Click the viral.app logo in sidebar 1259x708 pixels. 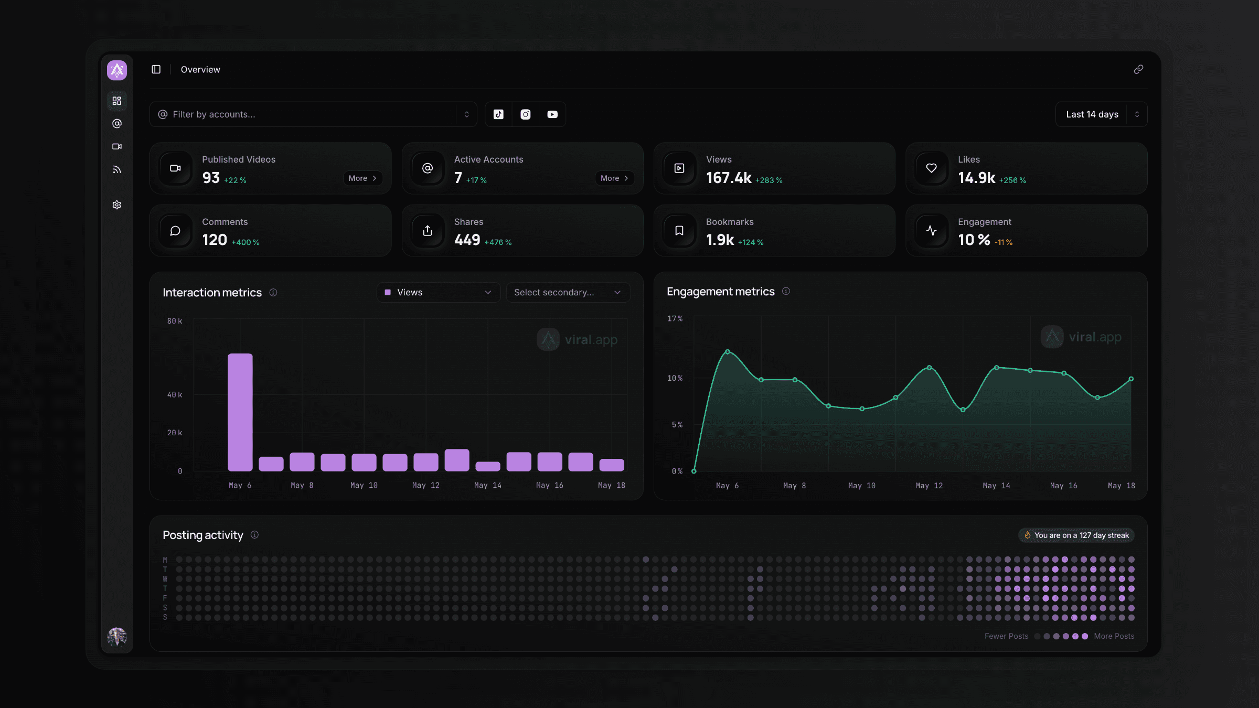coord(117,70)
